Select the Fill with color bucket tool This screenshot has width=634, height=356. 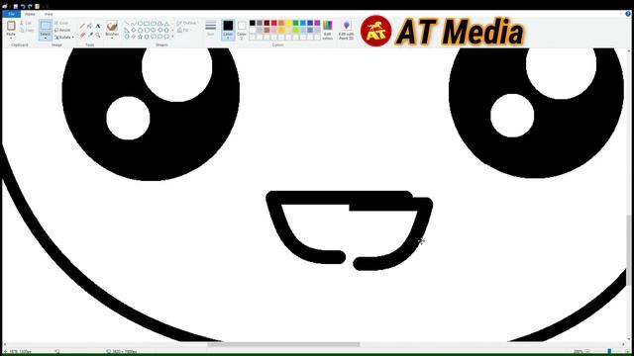point(90,26)
